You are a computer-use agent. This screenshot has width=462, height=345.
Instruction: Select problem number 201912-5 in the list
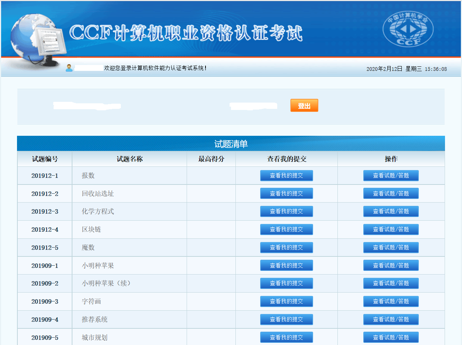[44, 247]
